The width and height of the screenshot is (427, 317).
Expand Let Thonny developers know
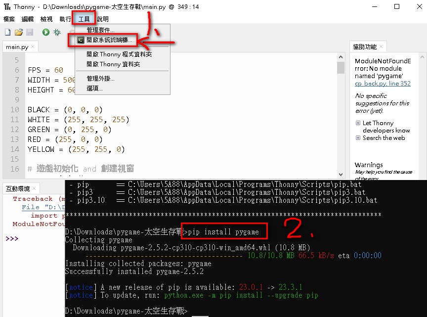[358, 123]
